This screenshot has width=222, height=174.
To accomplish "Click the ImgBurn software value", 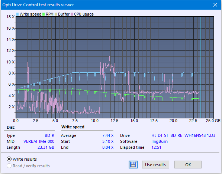I will pos(160,141).
